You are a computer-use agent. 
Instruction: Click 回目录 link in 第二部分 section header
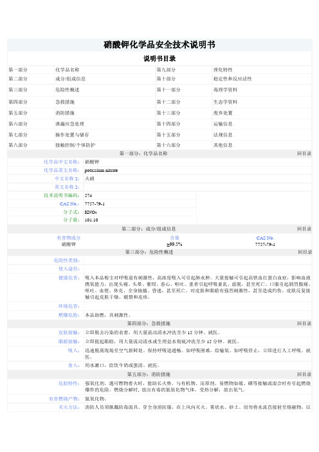pyautogui.click(x=304, y=229)
